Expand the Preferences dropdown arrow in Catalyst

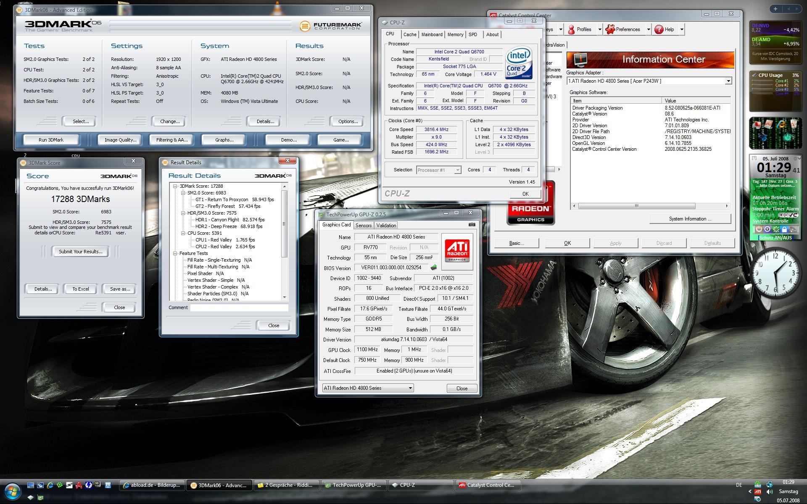(x=649, y=29)
